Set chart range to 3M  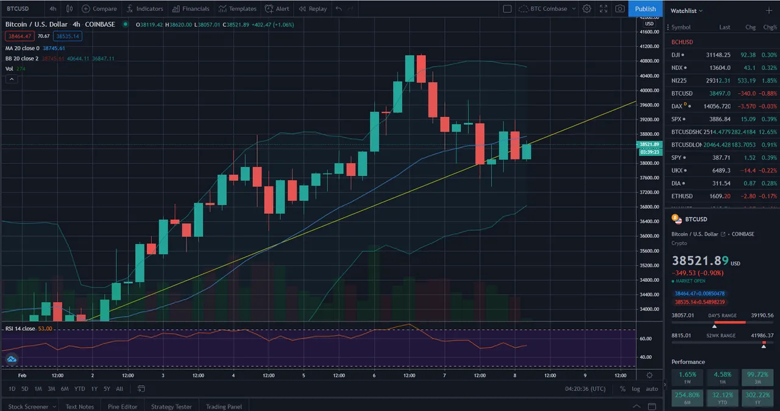[52, 388]
